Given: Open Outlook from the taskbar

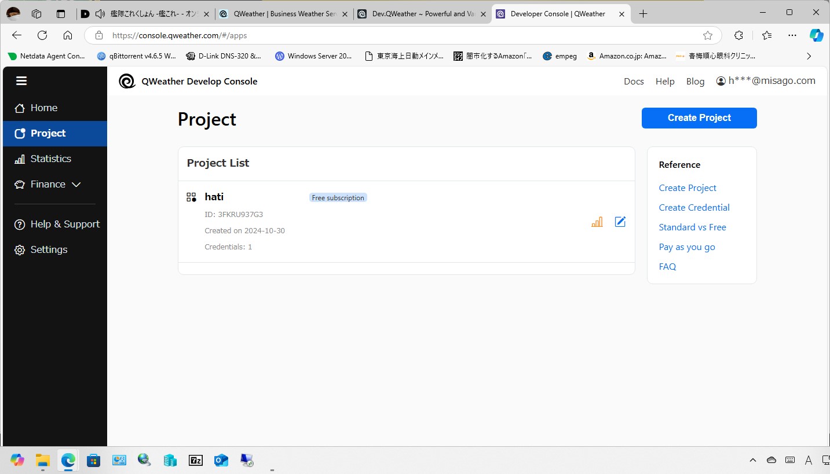Looking at the screenshot, I should pos(221,461).
